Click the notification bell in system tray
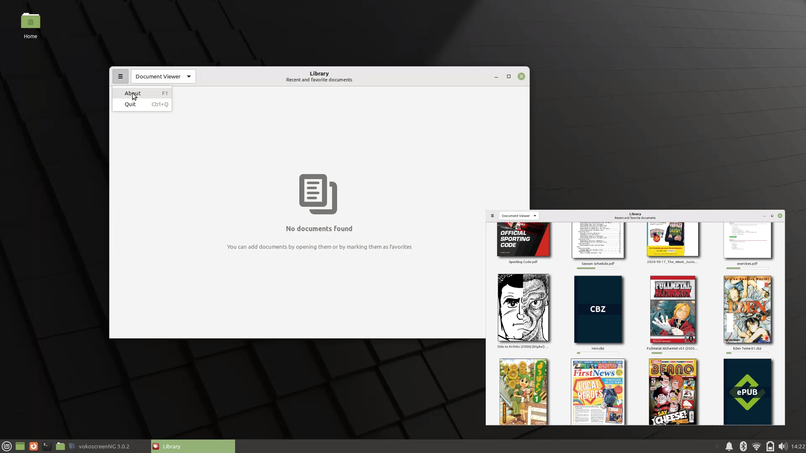Viewport: 806px width, 453px height. click(729, 446)
